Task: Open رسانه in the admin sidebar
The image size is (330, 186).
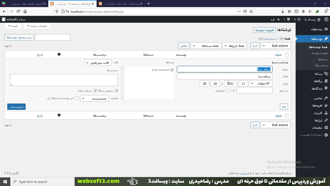Action: tap(318, 74)
